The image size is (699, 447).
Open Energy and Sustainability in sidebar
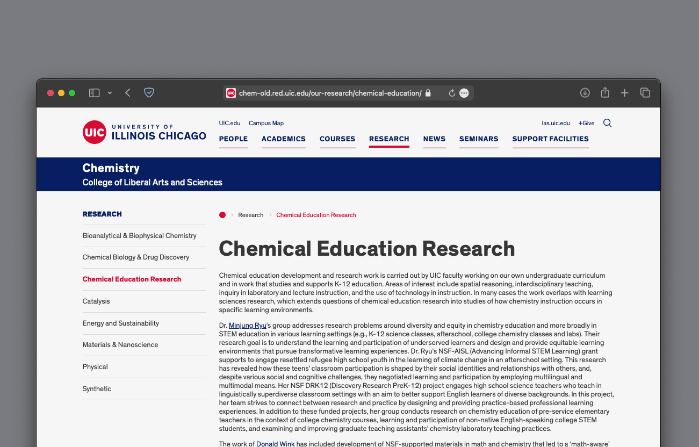pos(121,323)
